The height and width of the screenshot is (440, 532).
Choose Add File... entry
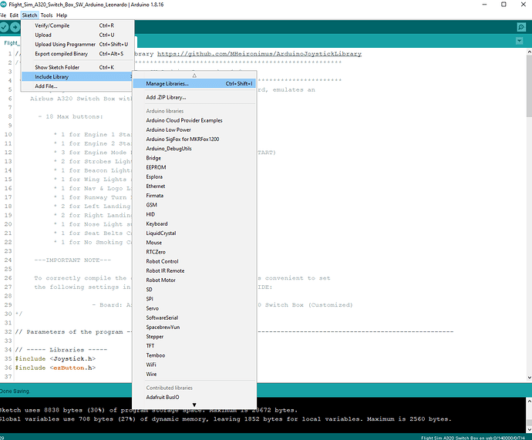tap(78, 86)
